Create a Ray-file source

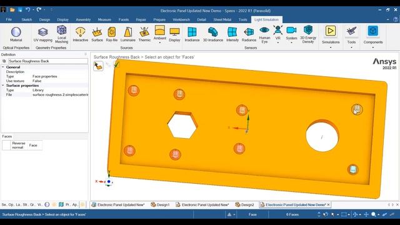click(x=112, y=34)
